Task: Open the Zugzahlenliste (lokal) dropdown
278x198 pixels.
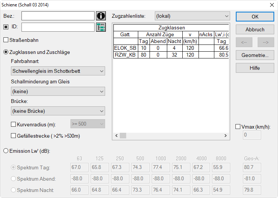Action: [192, 16]
